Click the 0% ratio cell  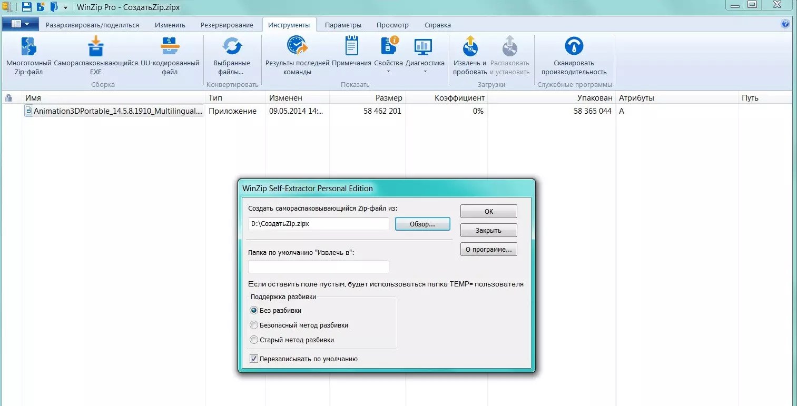(478, 111)
